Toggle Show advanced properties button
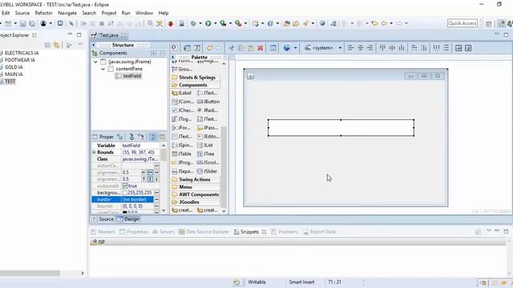Viewport: 513px width, 288px height. [153, 137]
